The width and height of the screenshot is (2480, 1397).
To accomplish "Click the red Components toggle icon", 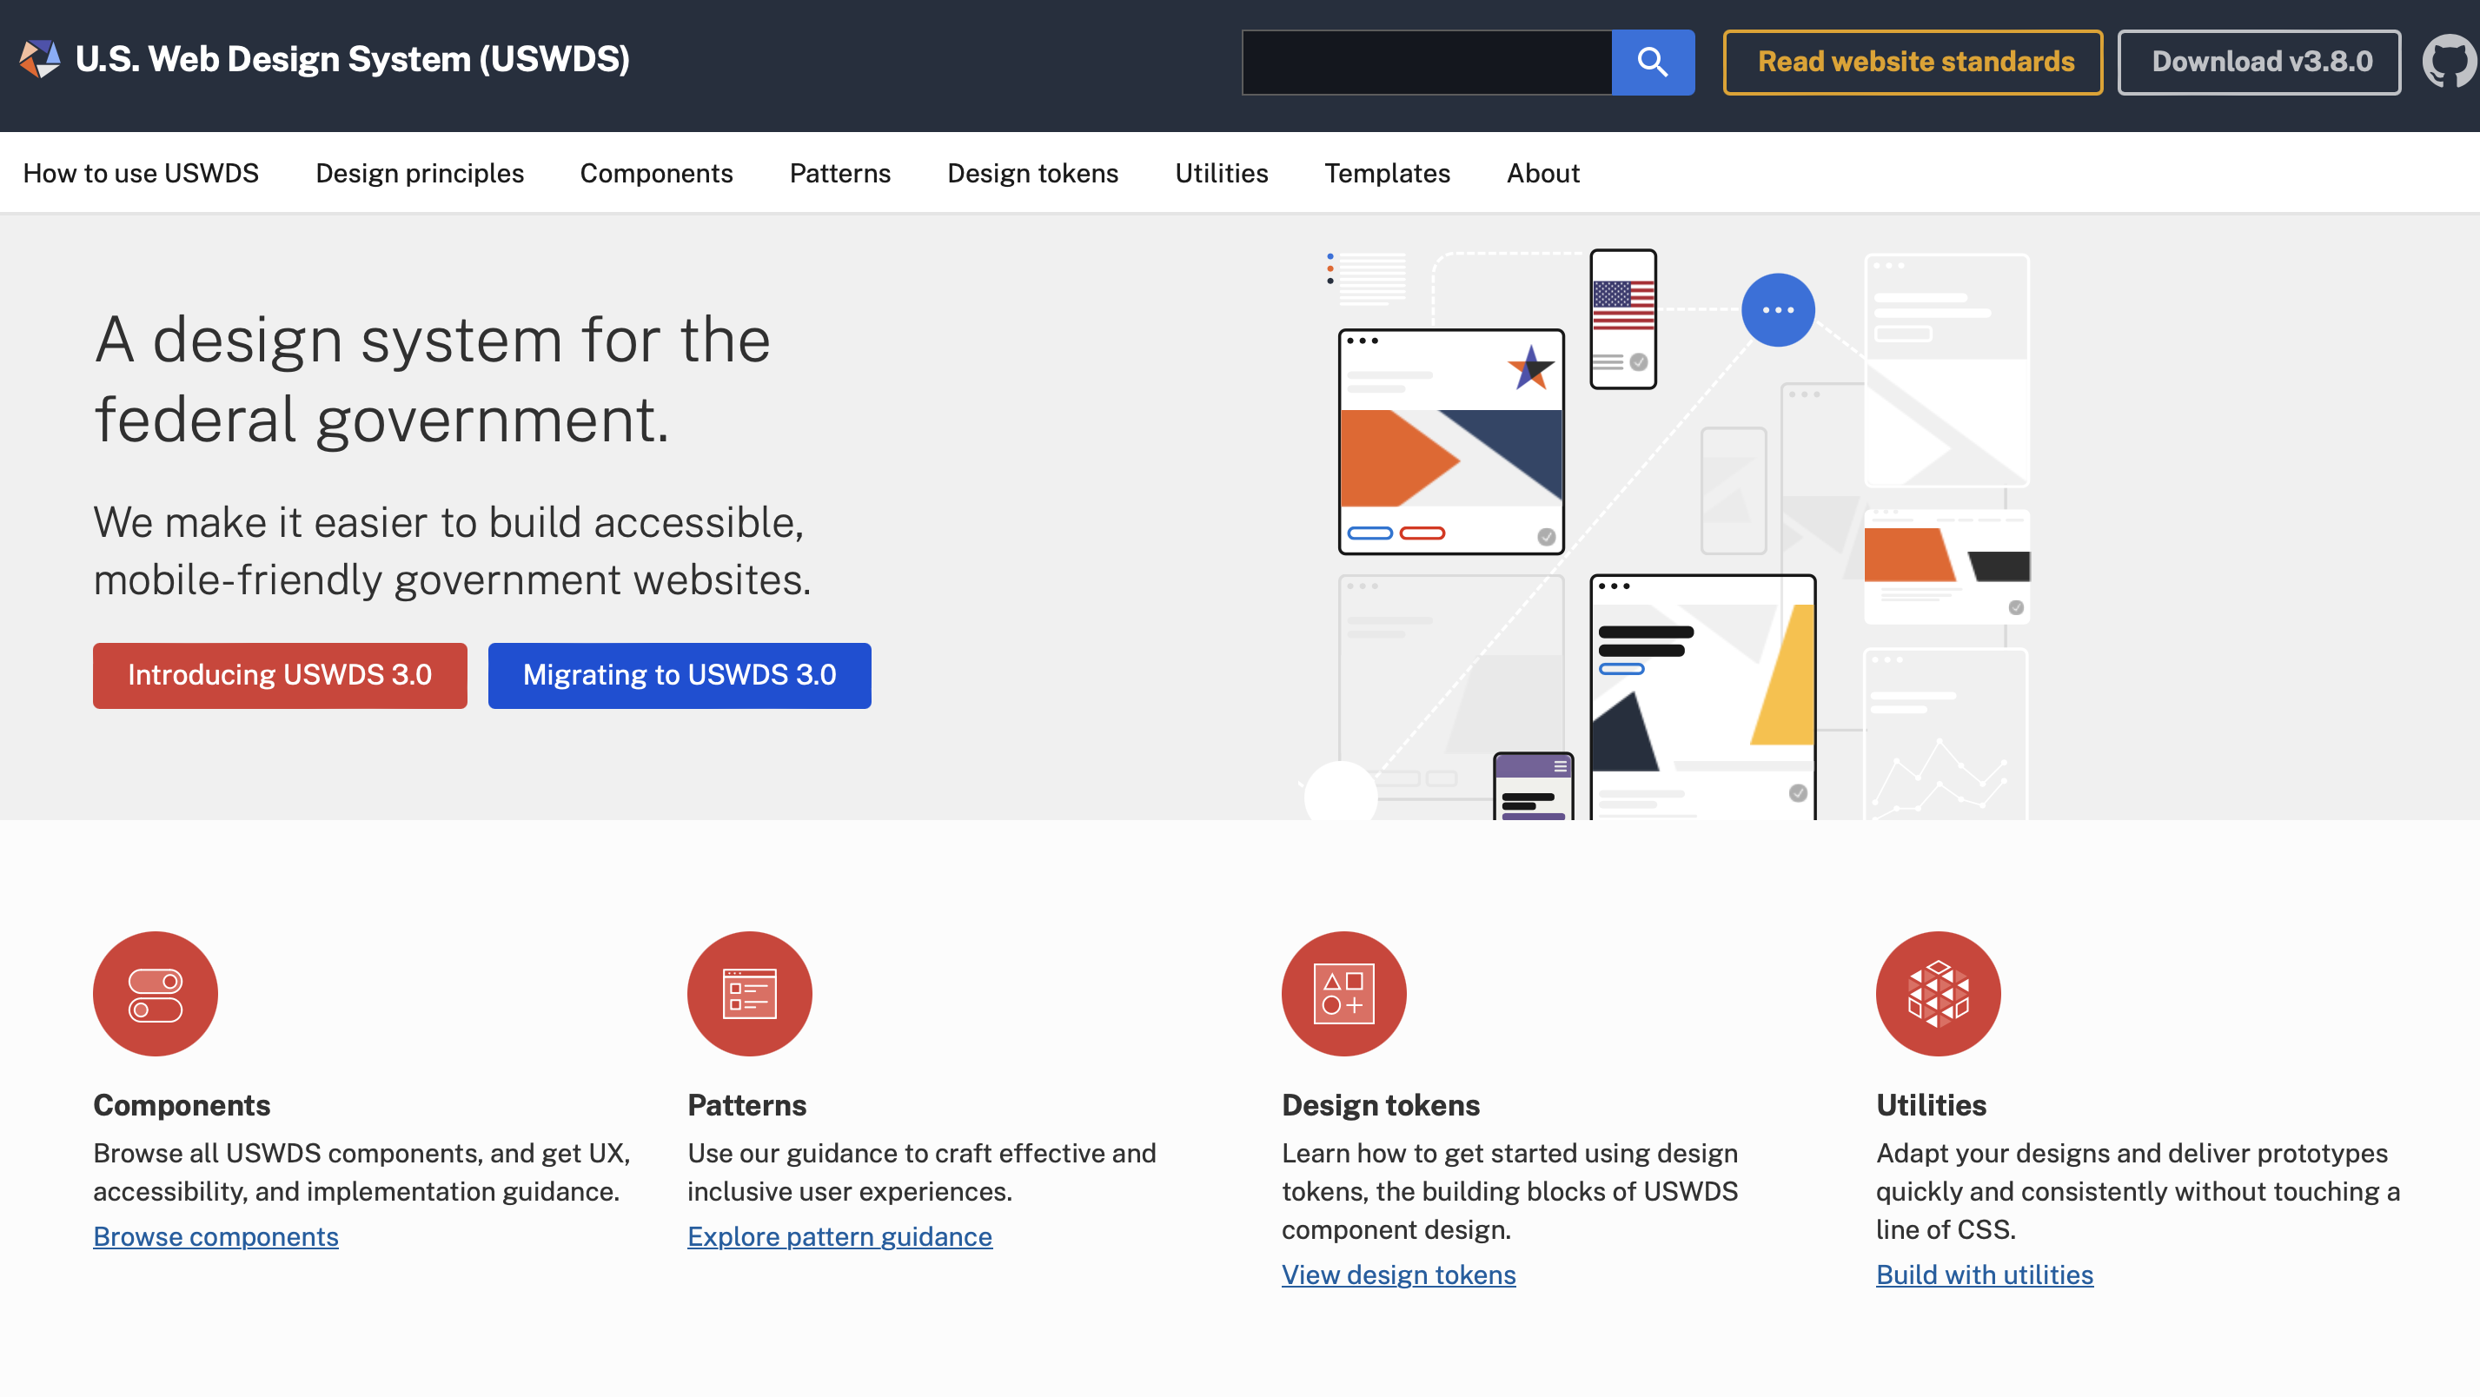I will coord(155,994).
